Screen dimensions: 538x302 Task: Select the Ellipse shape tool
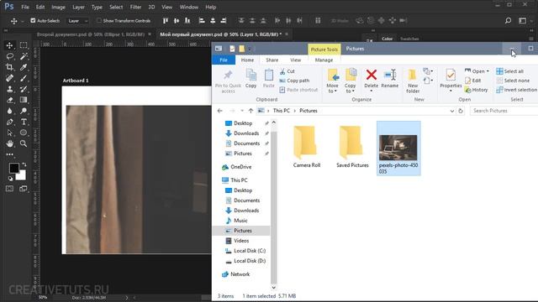click(x=24, y=133)
